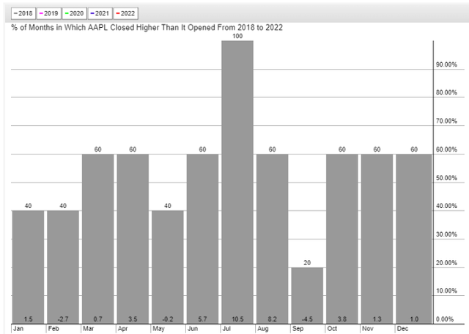
Task: Click the 20.00% y-axis label
Action: pos(446,263)
